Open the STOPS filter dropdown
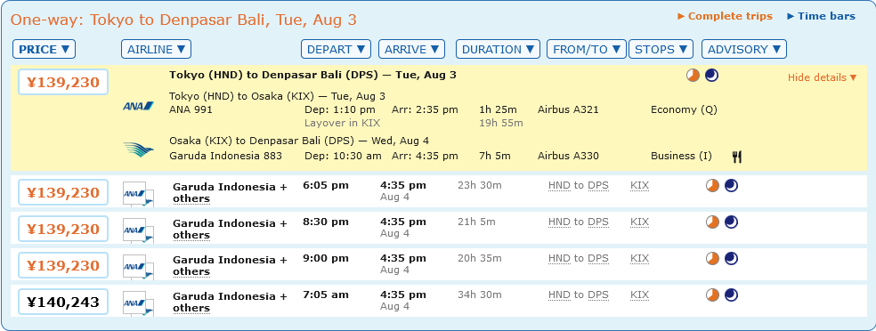Viewport: 876px width, 331px height. tap(661, 49)
